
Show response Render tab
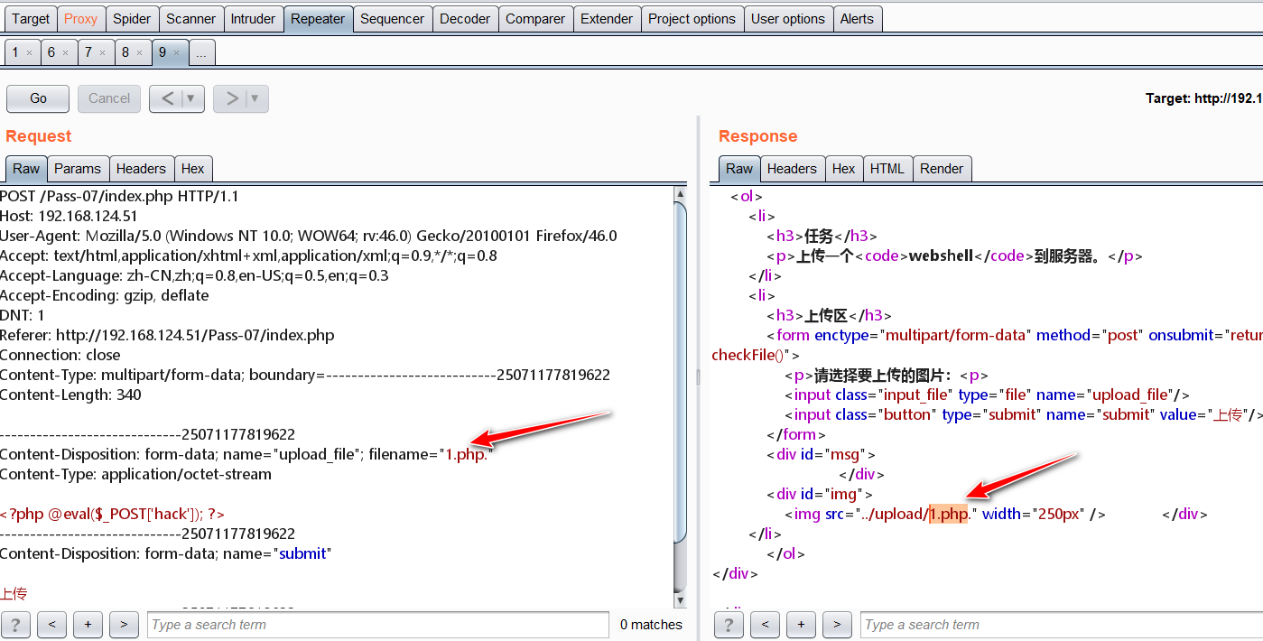[x=942, y=168]
